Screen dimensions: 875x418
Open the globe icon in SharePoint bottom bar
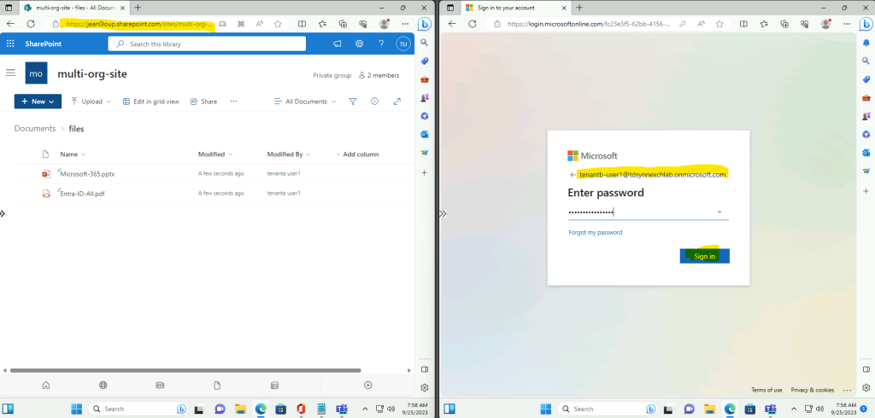[103, 385]
